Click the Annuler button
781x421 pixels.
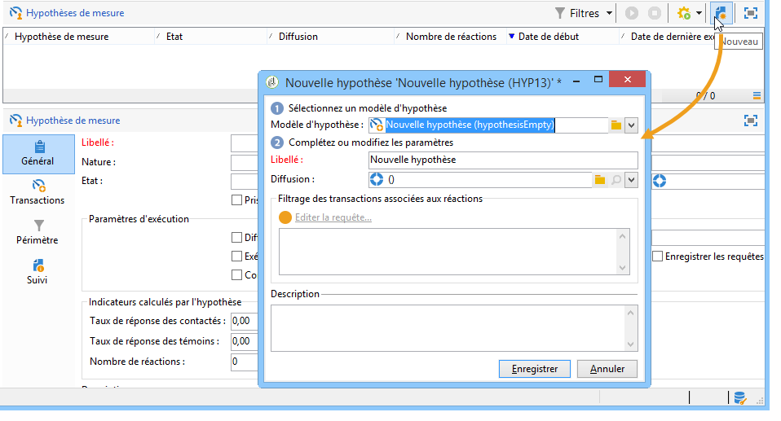(x=607, y=369)
